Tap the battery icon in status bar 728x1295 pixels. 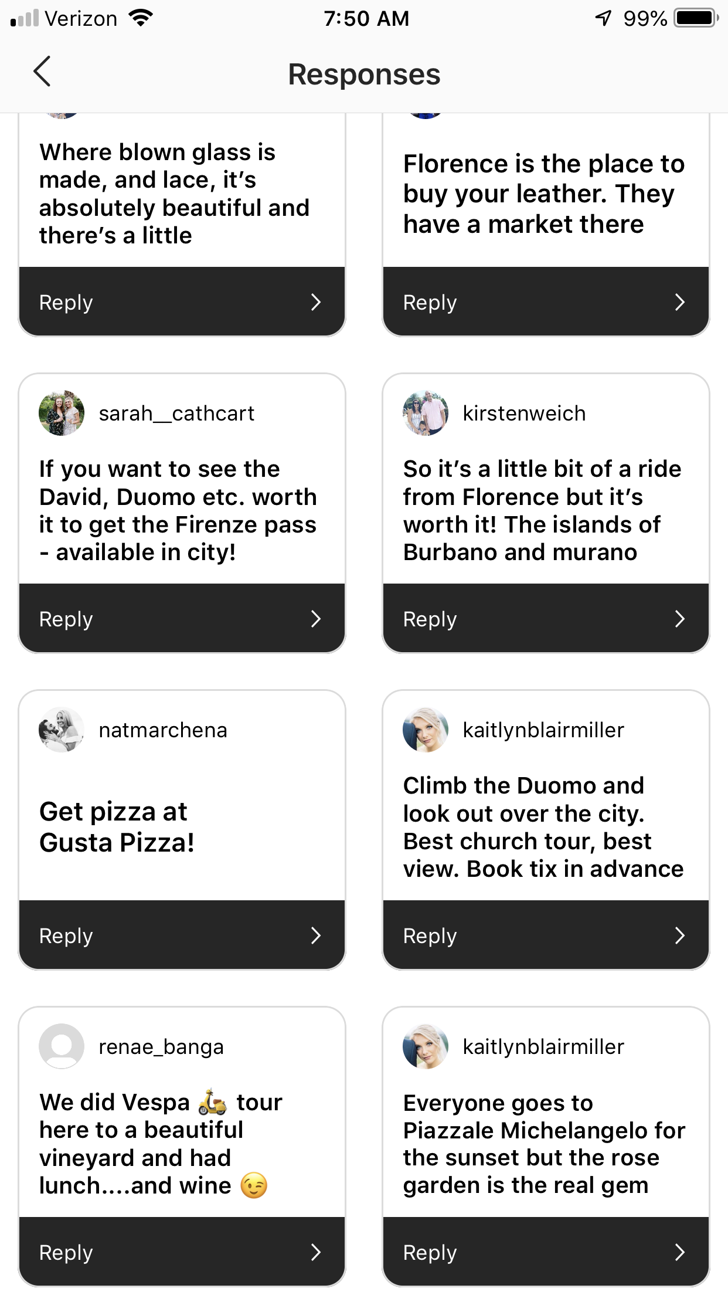(696, 18)
